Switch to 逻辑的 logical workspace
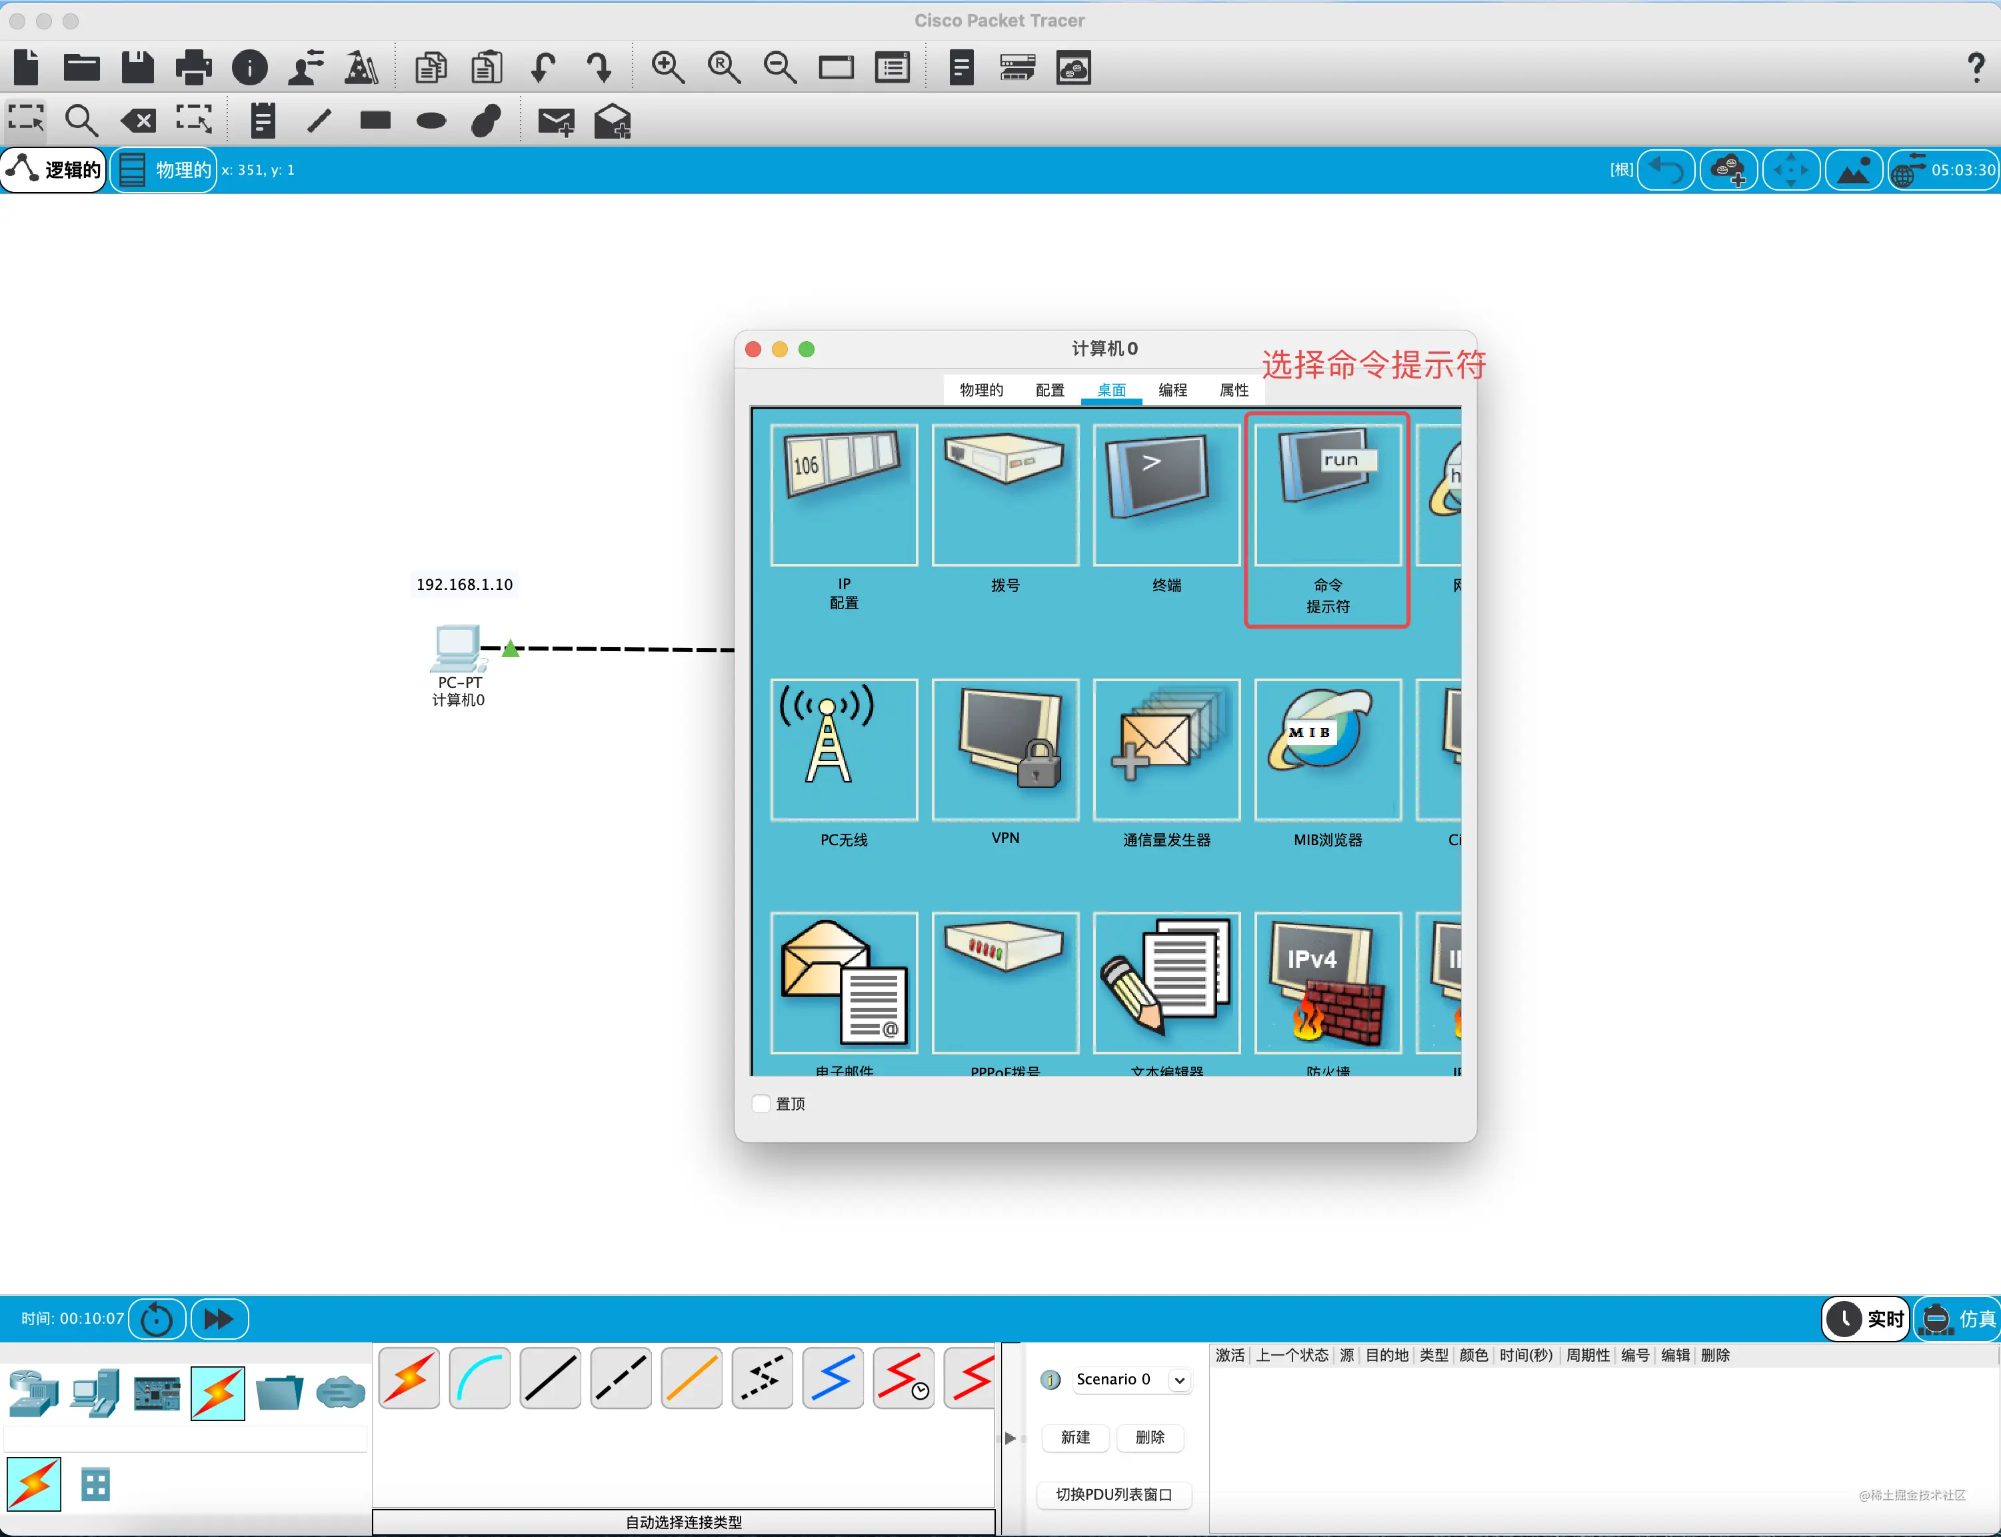 54,170
